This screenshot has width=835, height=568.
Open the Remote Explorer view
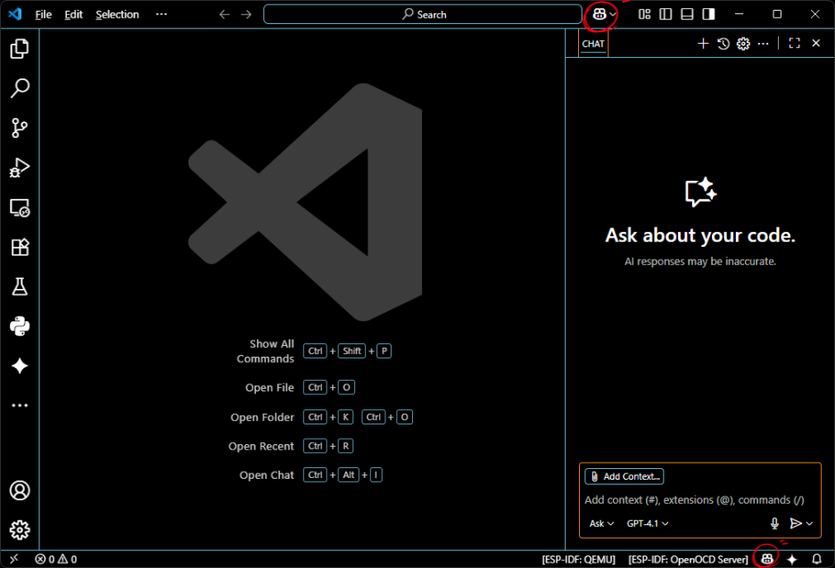coord(20,208)
